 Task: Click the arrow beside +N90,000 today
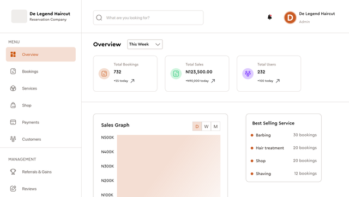pos(213,81)
